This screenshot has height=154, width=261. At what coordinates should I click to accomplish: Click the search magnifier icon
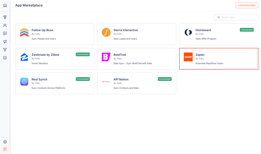[219, 17]
